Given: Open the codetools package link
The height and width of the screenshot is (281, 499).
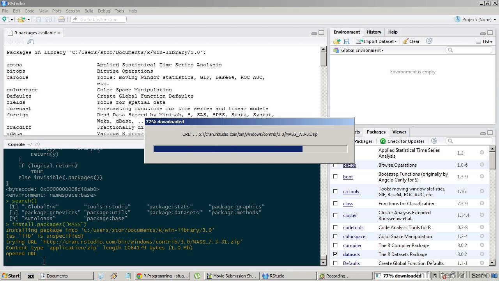Looking at the screenshot, I should 353,228.
